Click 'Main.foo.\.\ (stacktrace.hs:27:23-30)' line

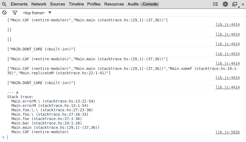52,110
